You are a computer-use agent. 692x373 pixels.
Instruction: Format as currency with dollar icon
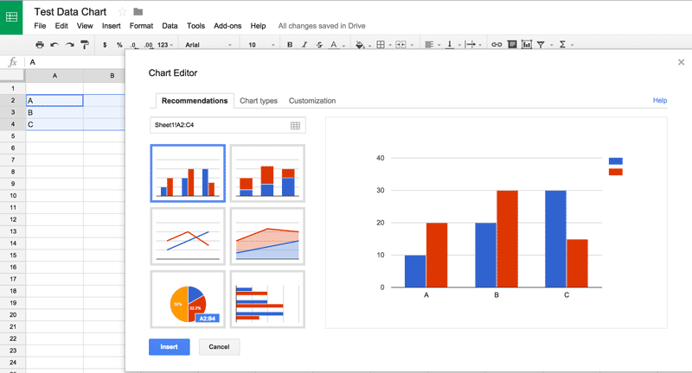point(105,45)
